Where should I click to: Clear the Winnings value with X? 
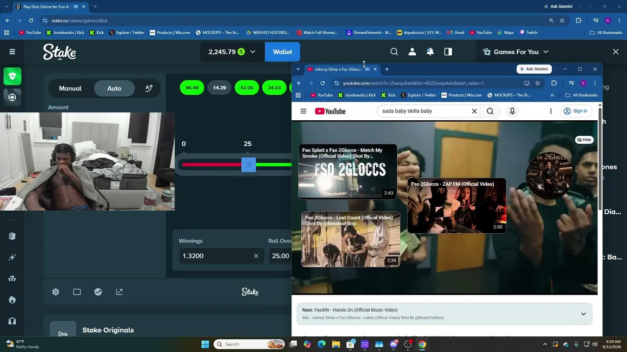pyautogui.click(x=256, y=256)
